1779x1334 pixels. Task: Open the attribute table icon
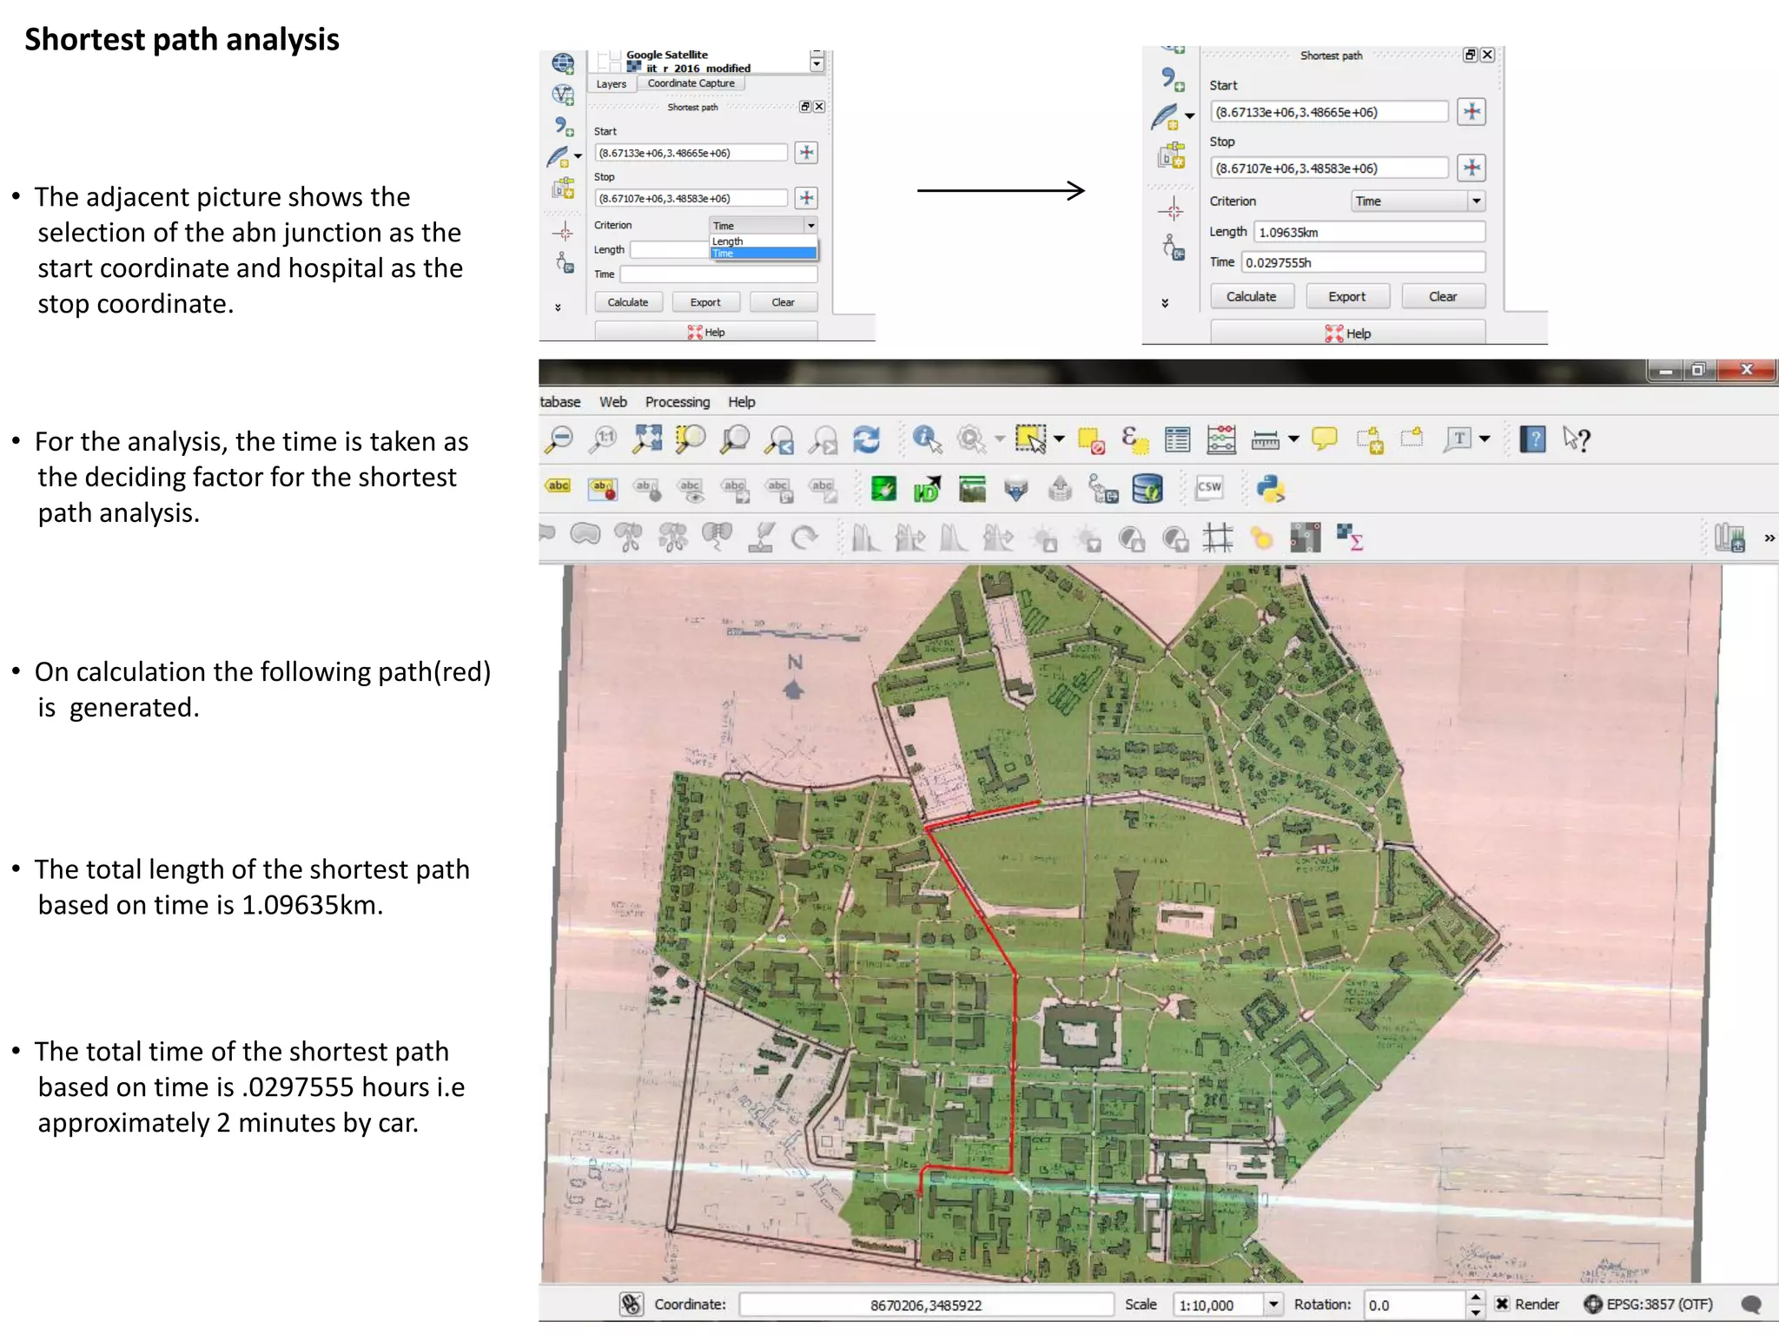pyautogui.click(x=1177, y=439)
